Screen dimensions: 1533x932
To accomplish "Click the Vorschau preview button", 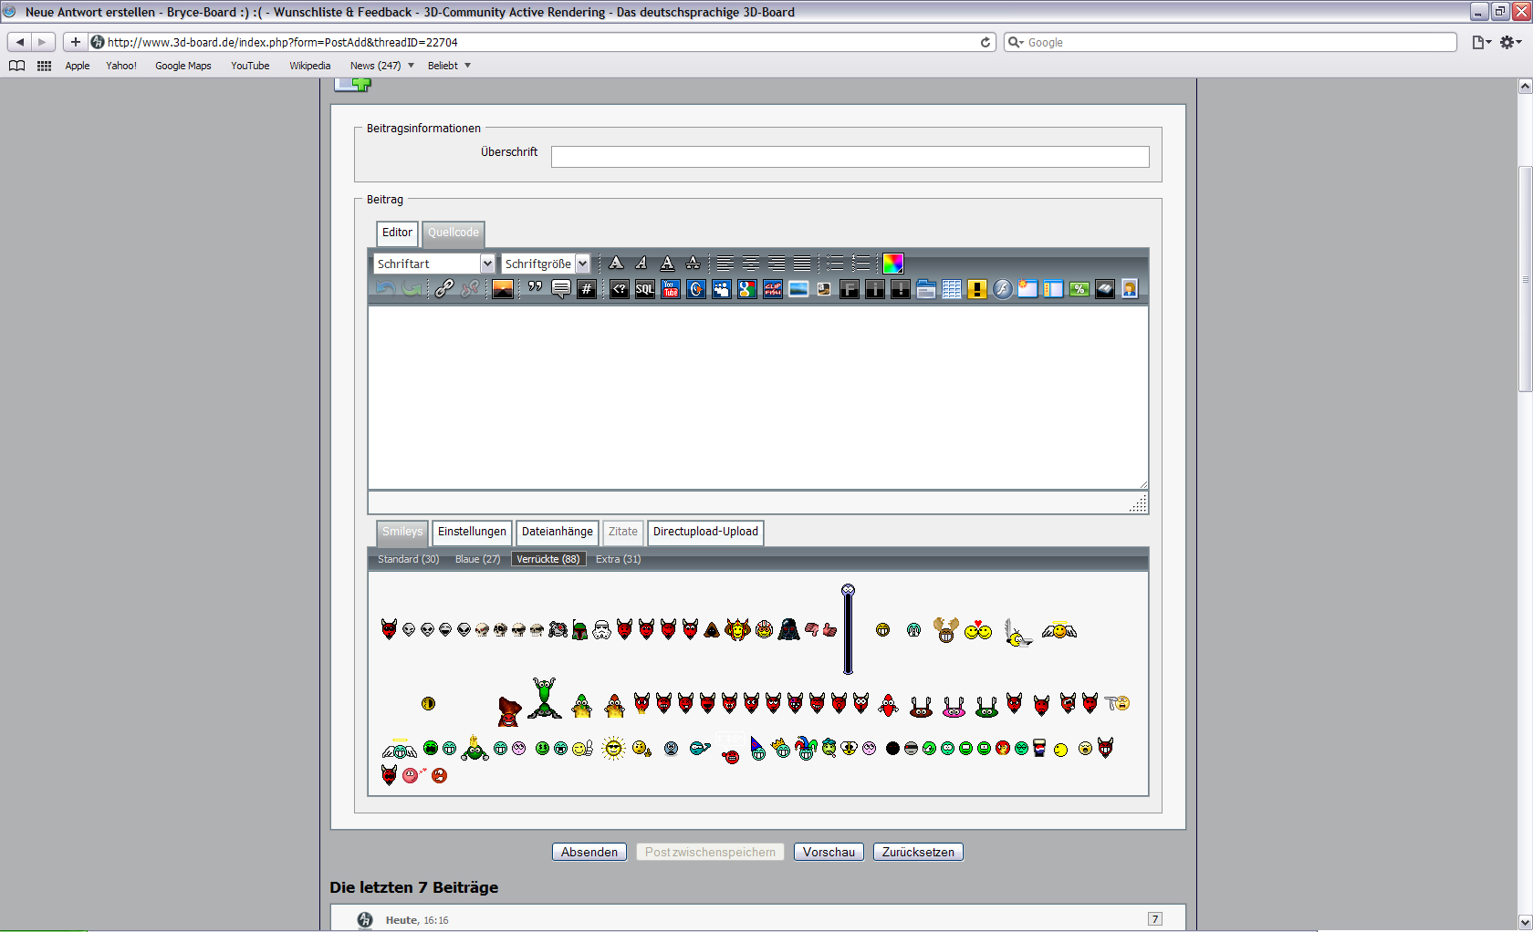I will (x=829, y=852).
